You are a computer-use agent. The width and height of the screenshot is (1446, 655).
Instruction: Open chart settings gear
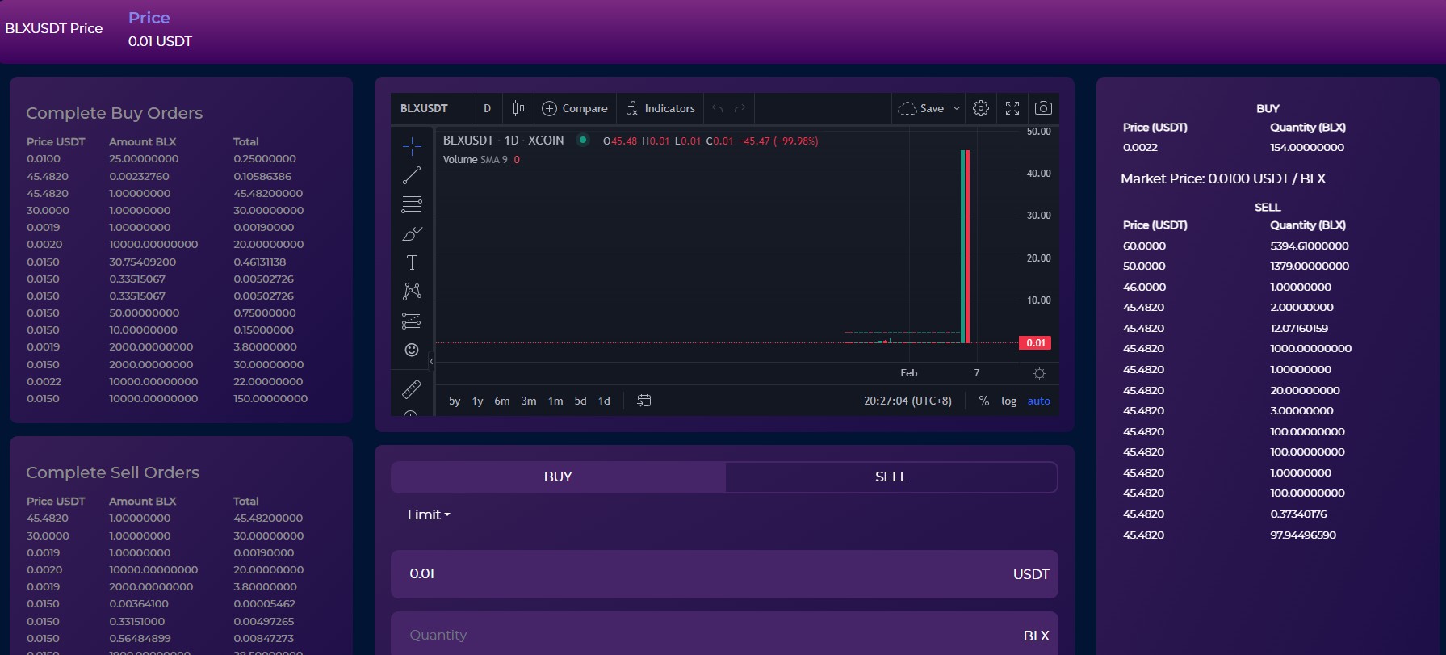pyautogui.click(x=981, y=108)
